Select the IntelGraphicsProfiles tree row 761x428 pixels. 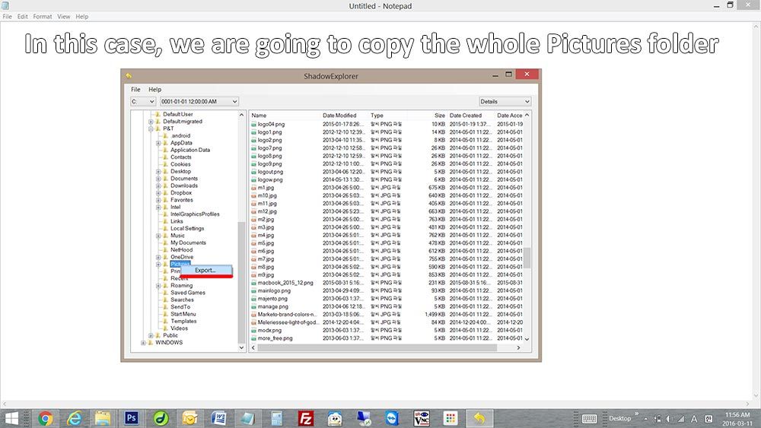click(x=195, y=214)
